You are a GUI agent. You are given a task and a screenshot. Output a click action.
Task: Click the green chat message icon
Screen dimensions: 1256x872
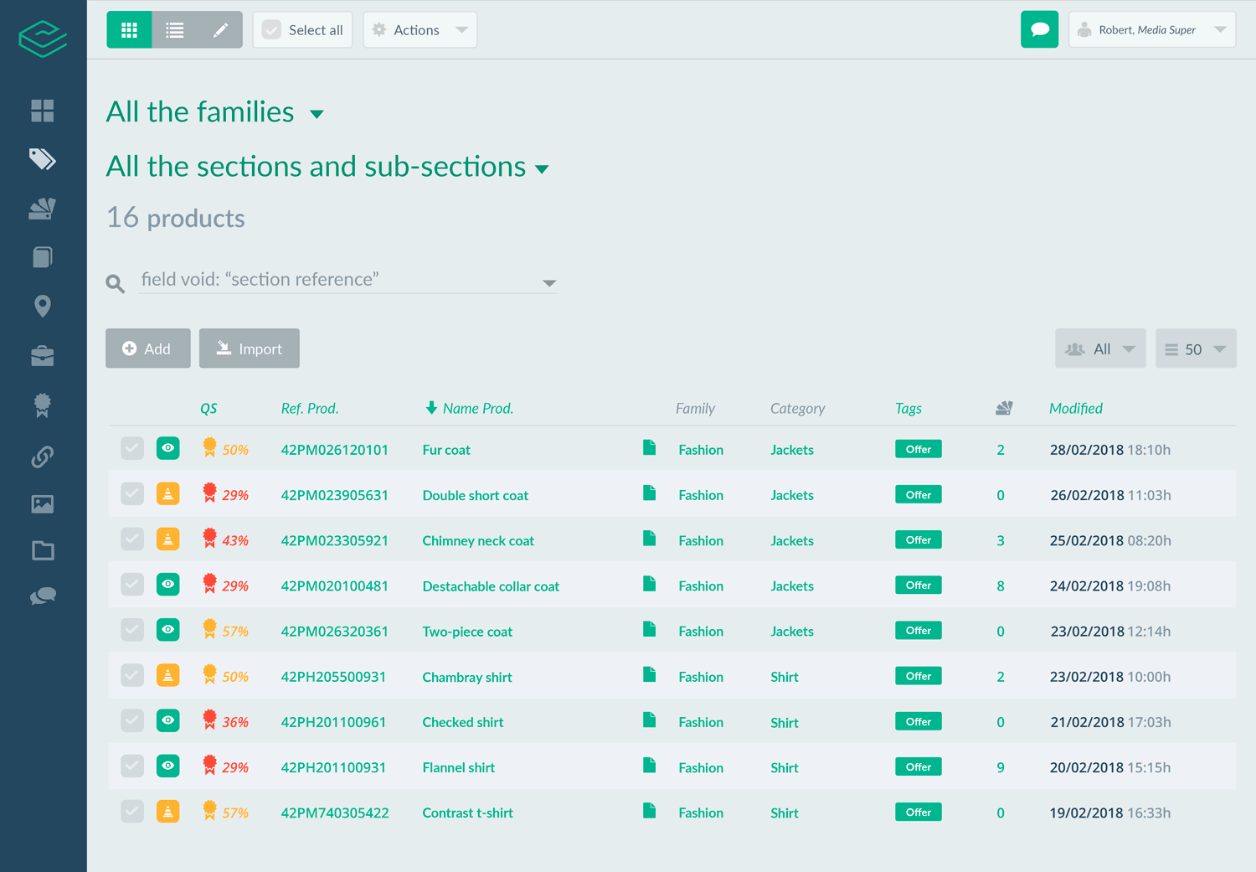coord(1039,30)
